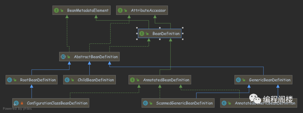Select the BeanMetadataElement label text
The width and height of the screenshot is (303, 113).
pos(88,10)
